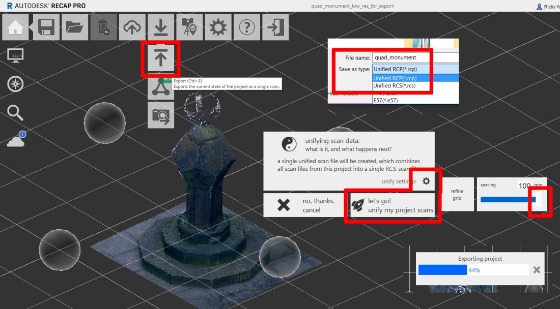Screen dimensions: 560x309
Task: Open settings with the top gear icon
Action: [x=218, y=27]
